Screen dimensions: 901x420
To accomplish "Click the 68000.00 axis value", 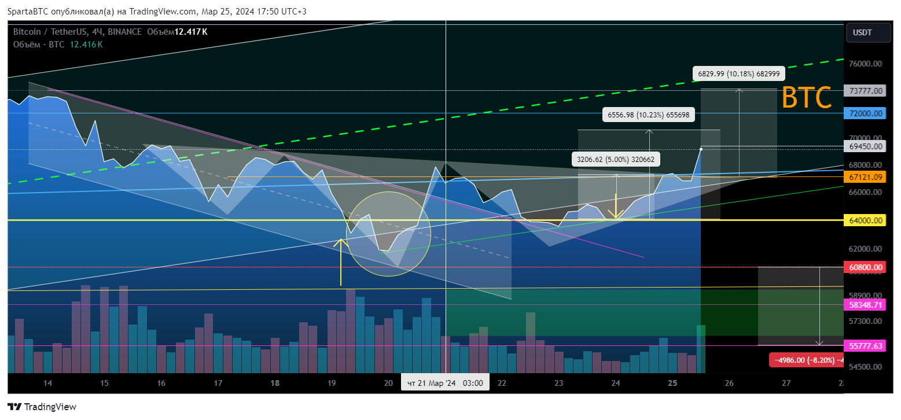I will click(x=866, y=165).
